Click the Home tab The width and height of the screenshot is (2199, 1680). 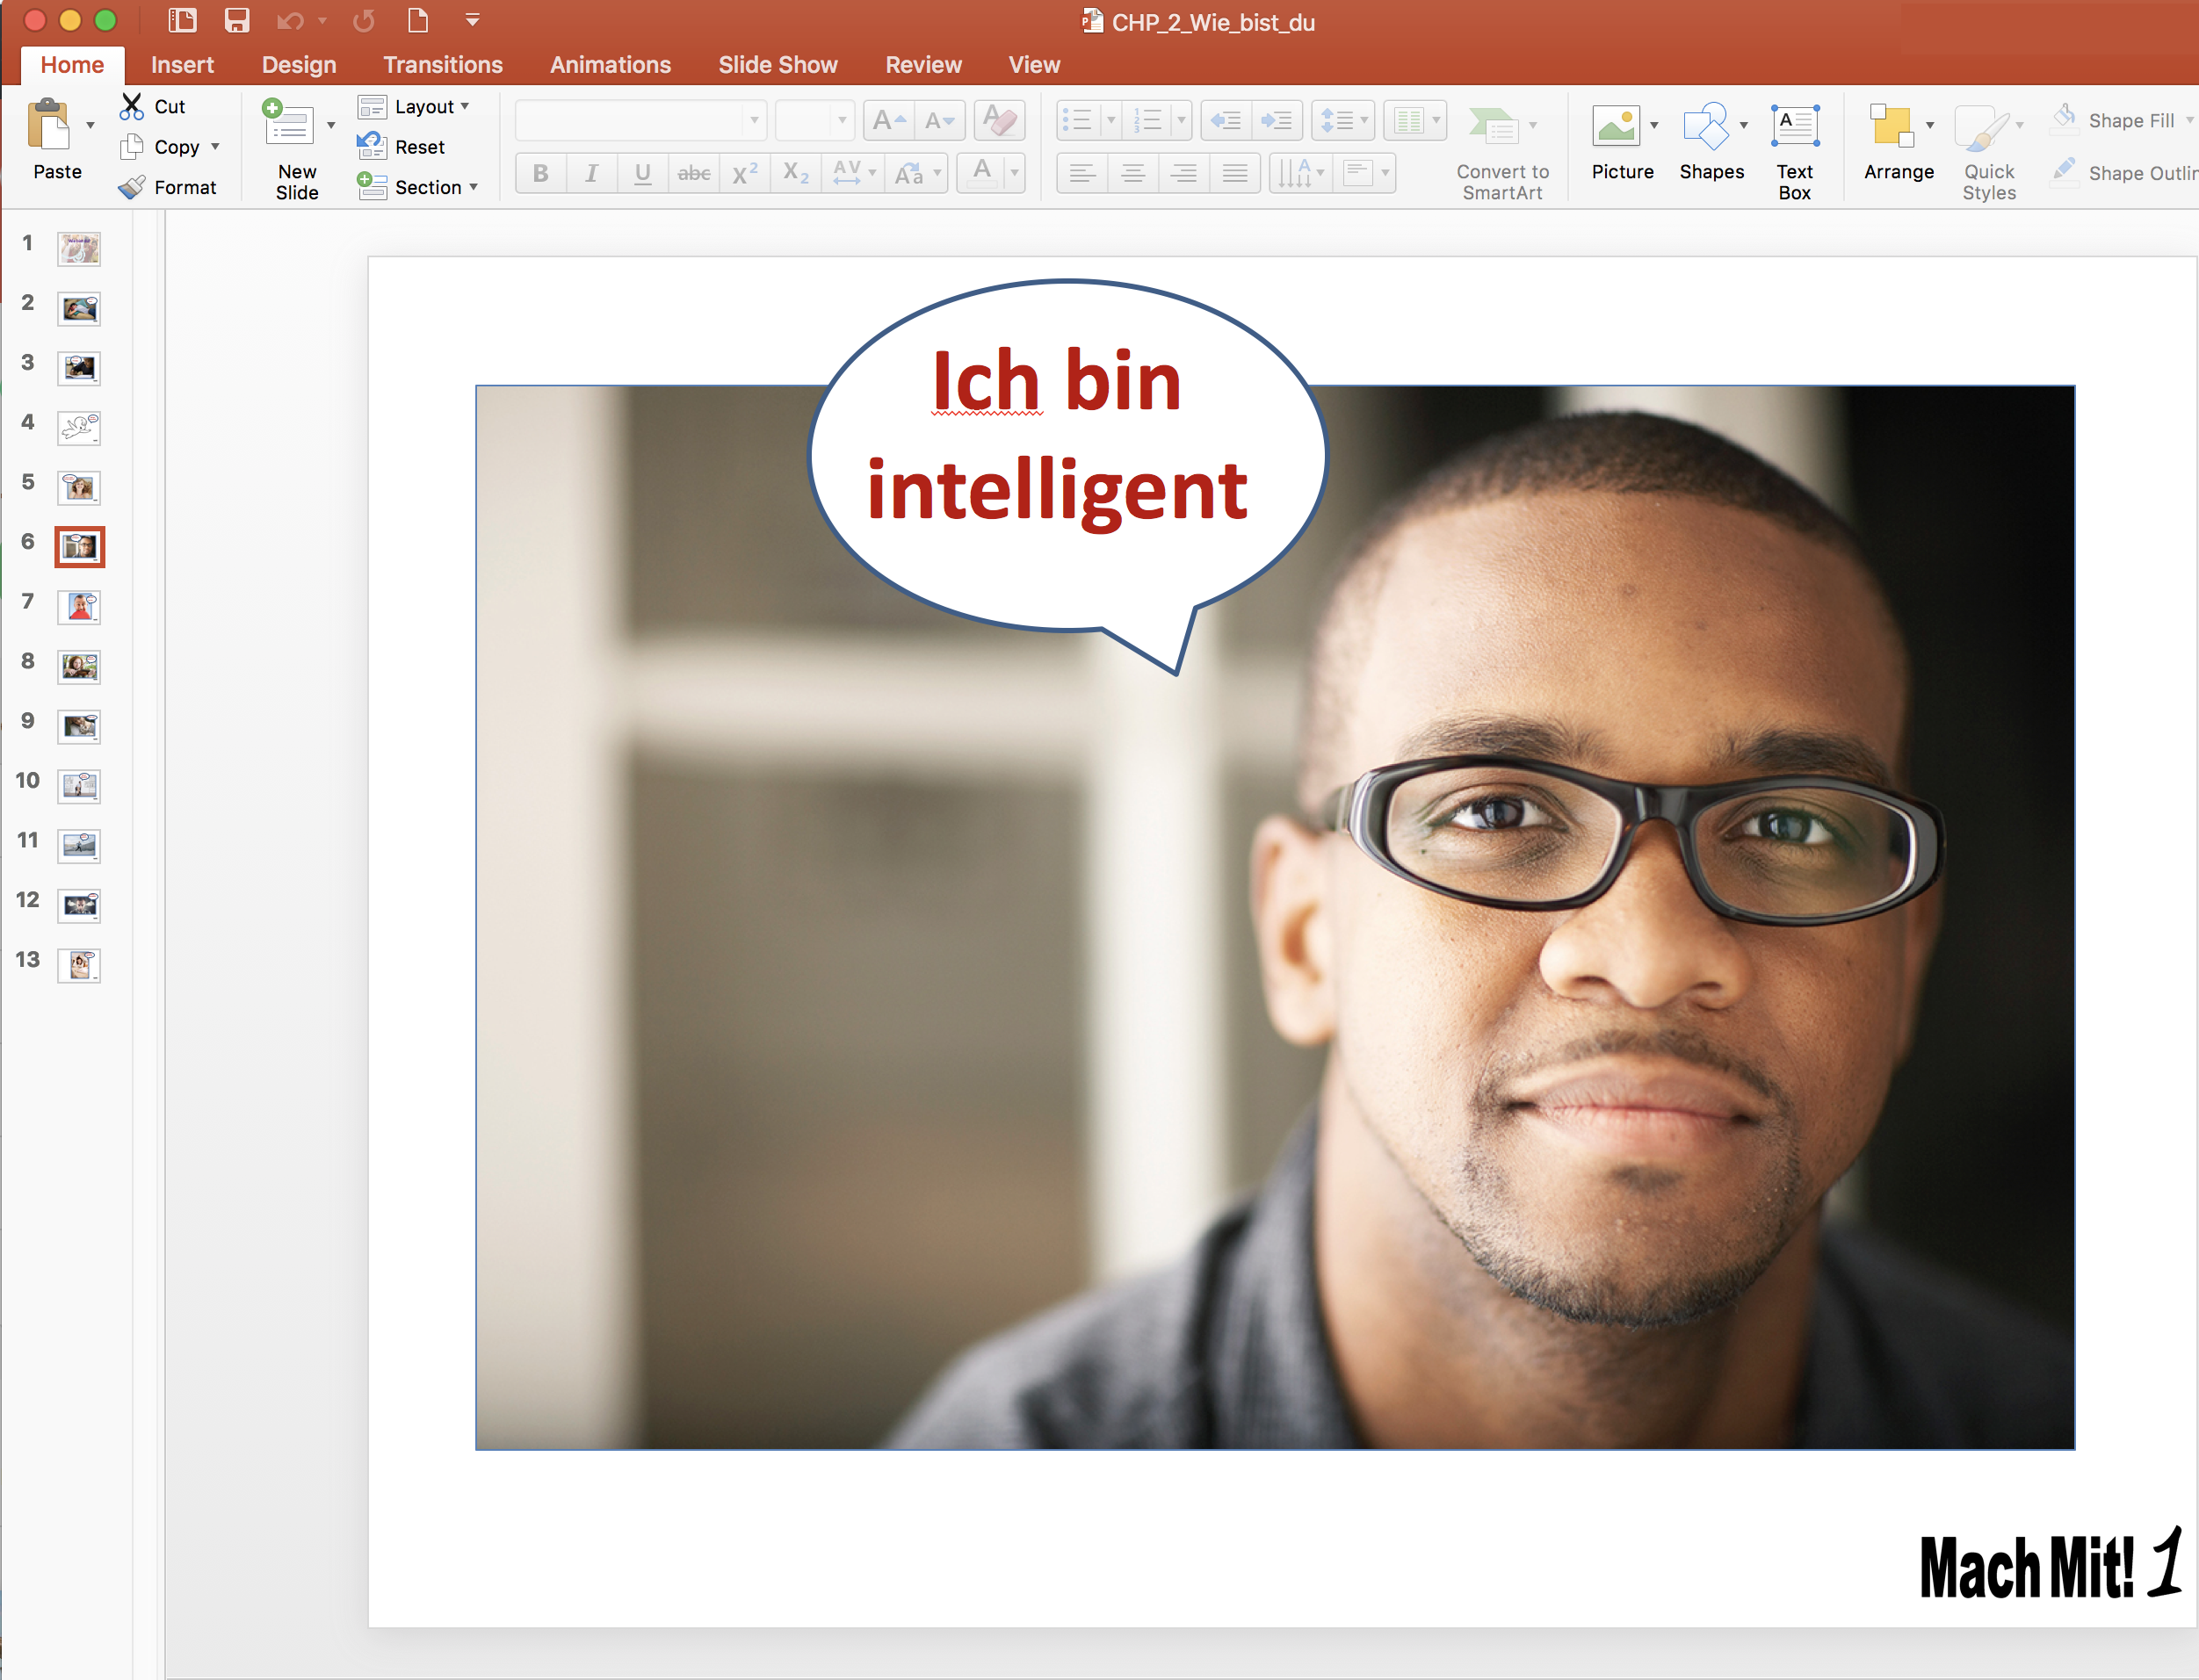click(72, 65)
